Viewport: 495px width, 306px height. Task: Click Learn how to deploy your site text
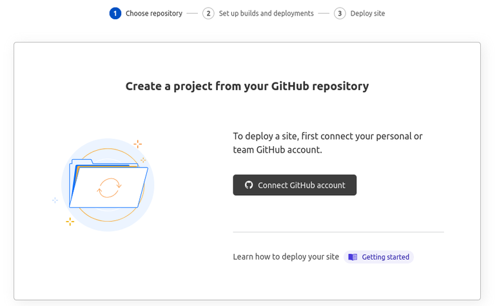[x=286, y=257]
